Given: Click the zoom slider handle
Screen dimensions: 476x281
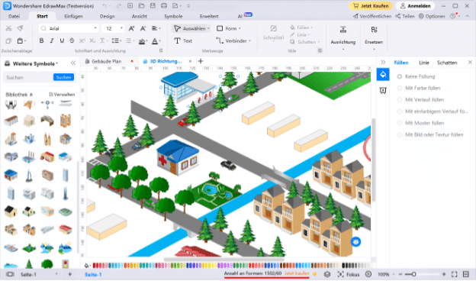Looking at the screenshot, I should click(413, 274).
